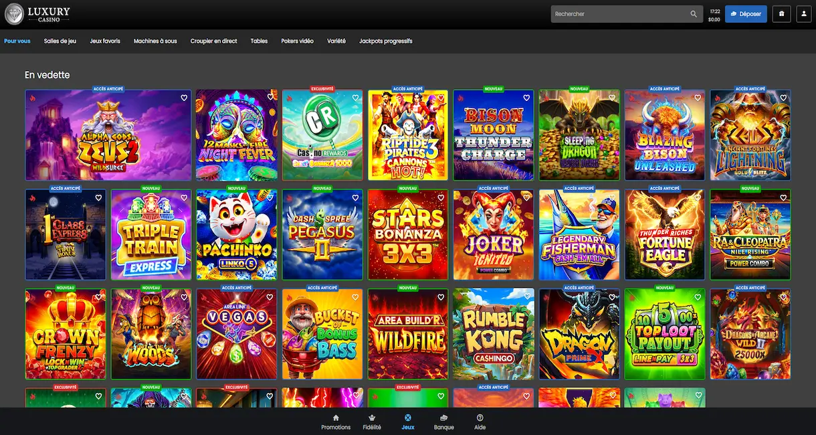Toggle heart on Stars Bonanza 3x3
Image resolution: width=816 pixels, height=435 pixels.
[x=441, y=197]
